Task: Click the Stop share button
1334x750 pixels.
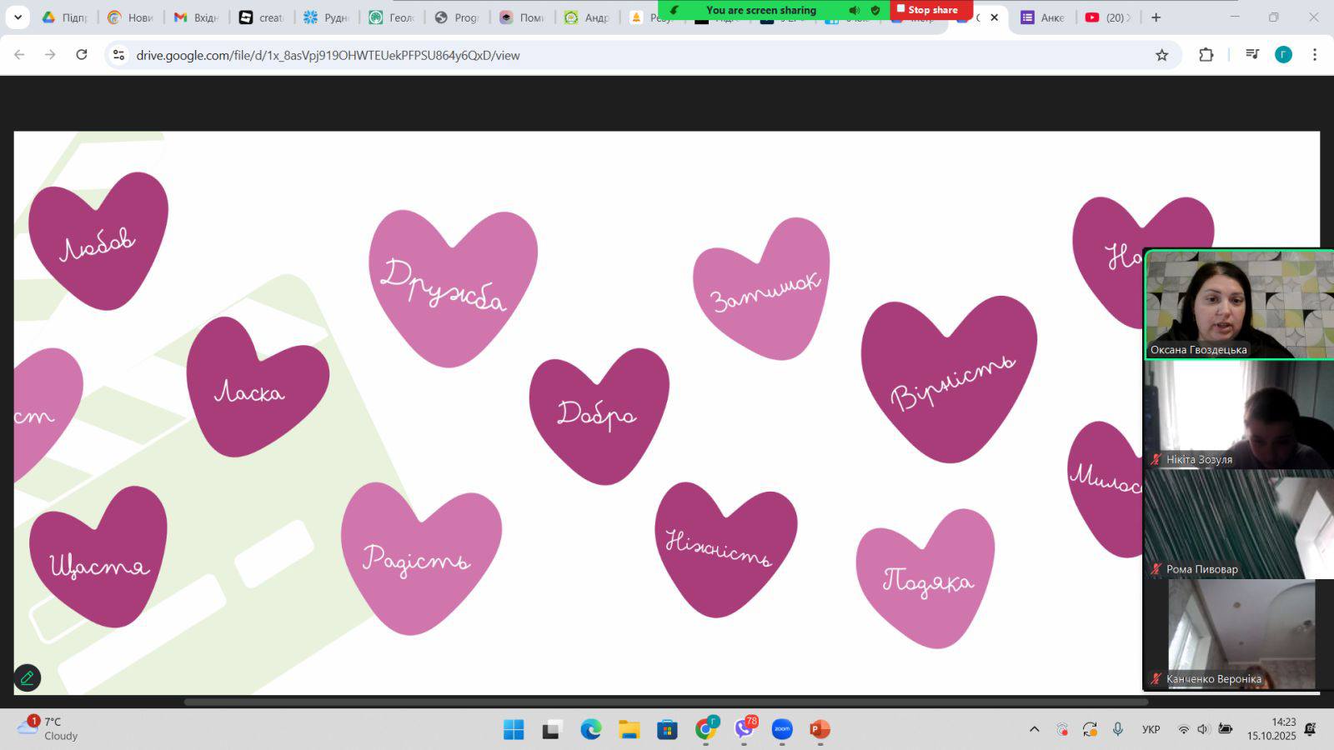Action: click(x=931, y=10)
